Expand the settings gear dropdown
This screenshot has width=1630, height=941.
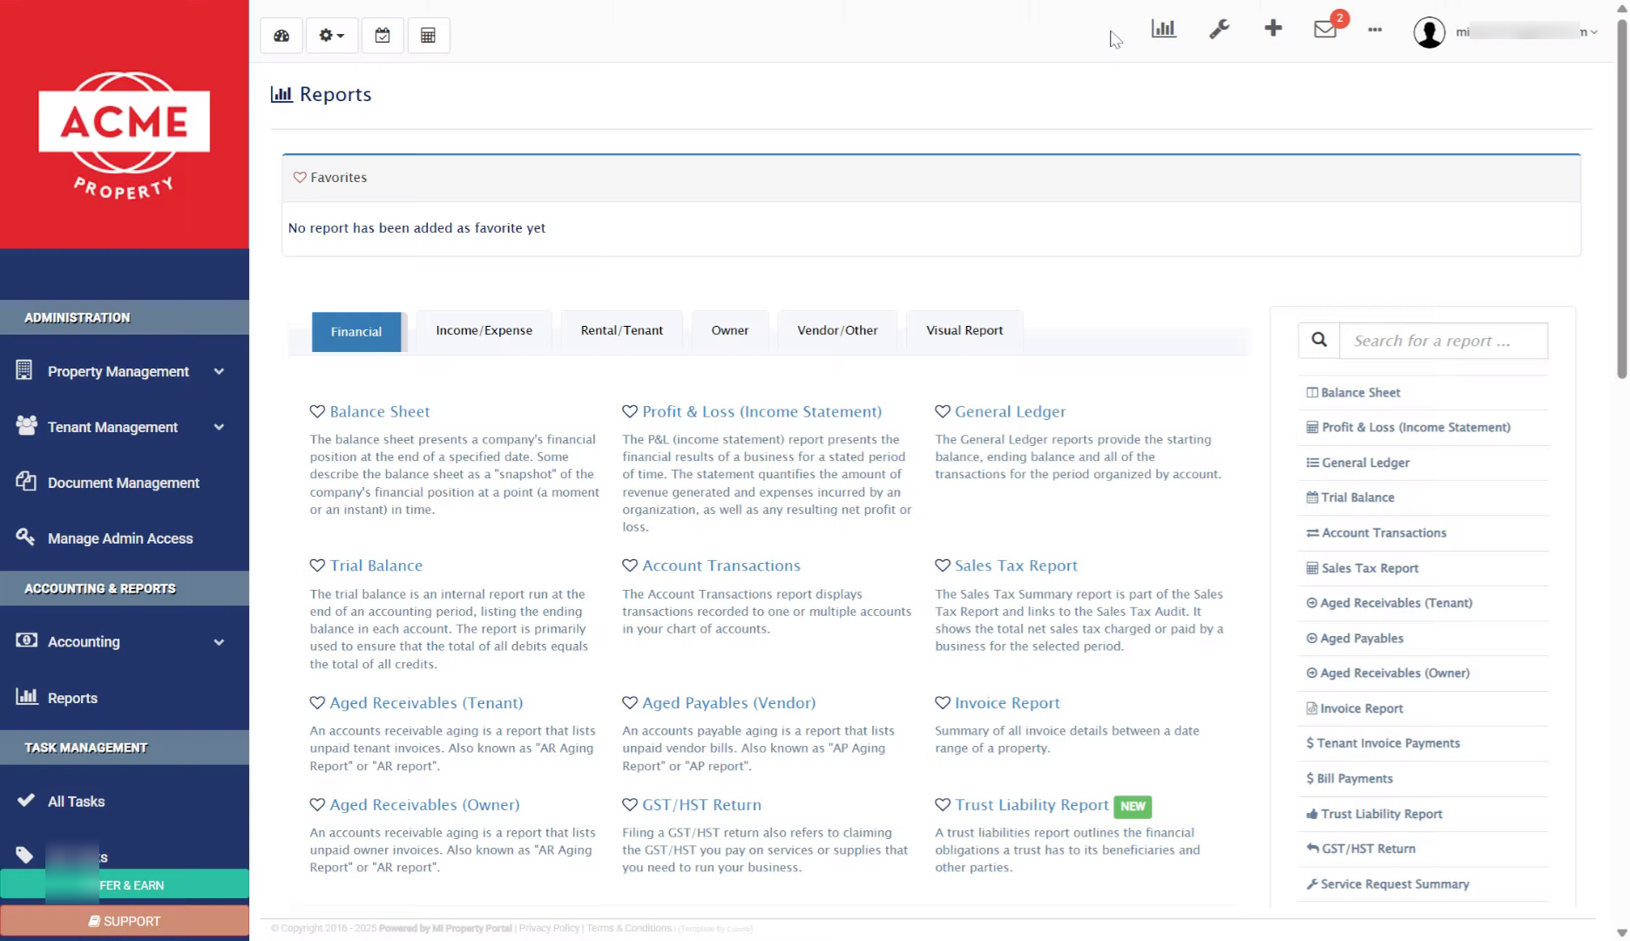pyautogui.click(x=331, y=36)
